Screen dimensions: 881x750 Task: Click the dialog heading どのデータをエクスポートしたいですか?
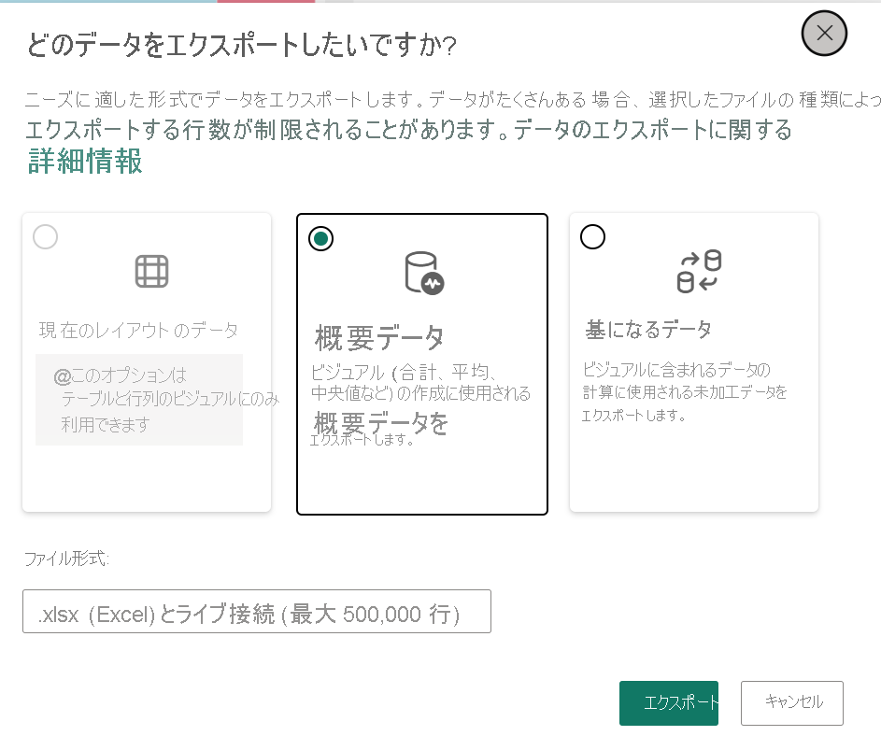(x=242, y=45)
